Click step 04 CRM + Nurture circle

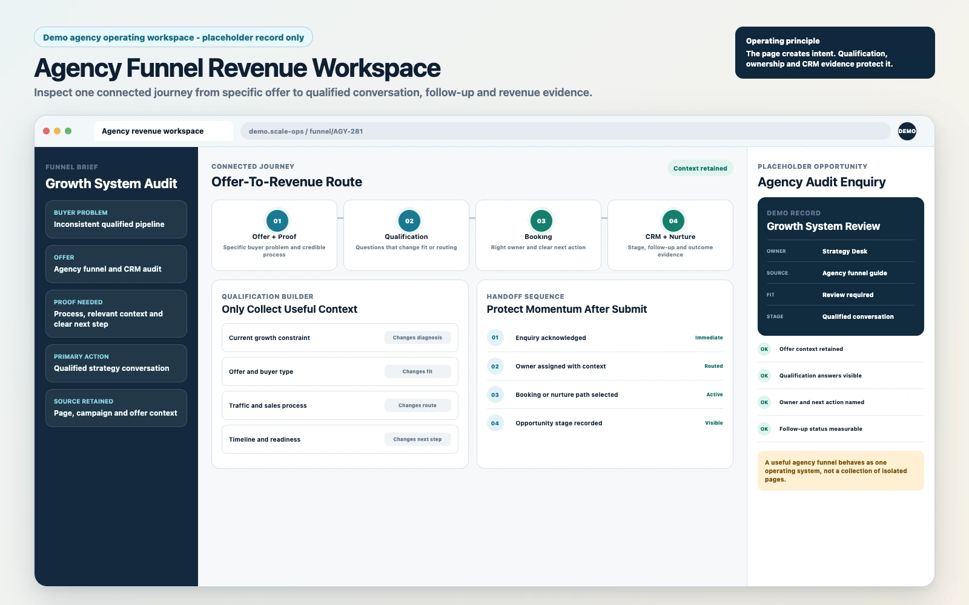[x=673, y=221]
